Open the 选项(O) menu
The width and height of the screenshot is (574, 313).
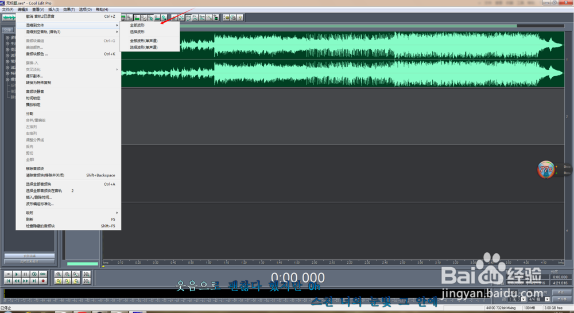(86, 10)
